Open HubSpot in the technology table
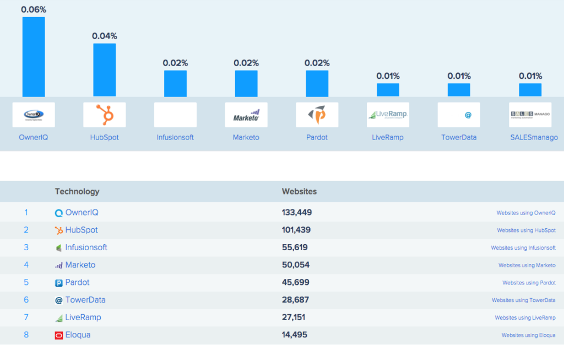The width and height of the screenshot is (564, 345). [82, 230]
